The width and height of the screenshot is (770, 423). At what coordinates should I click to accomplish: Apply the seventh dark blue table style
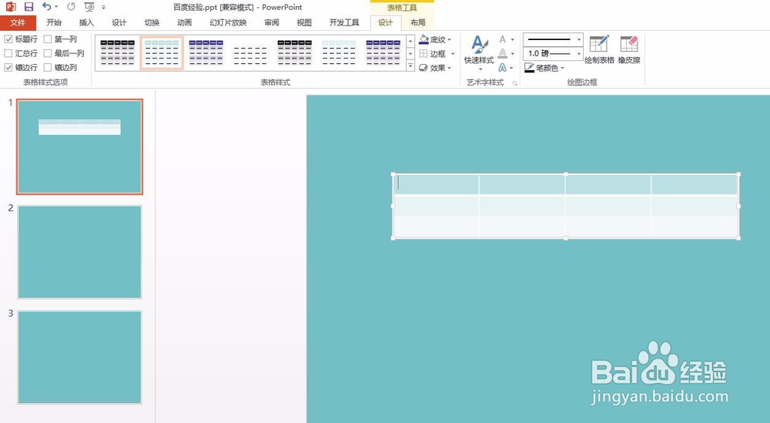383,52
